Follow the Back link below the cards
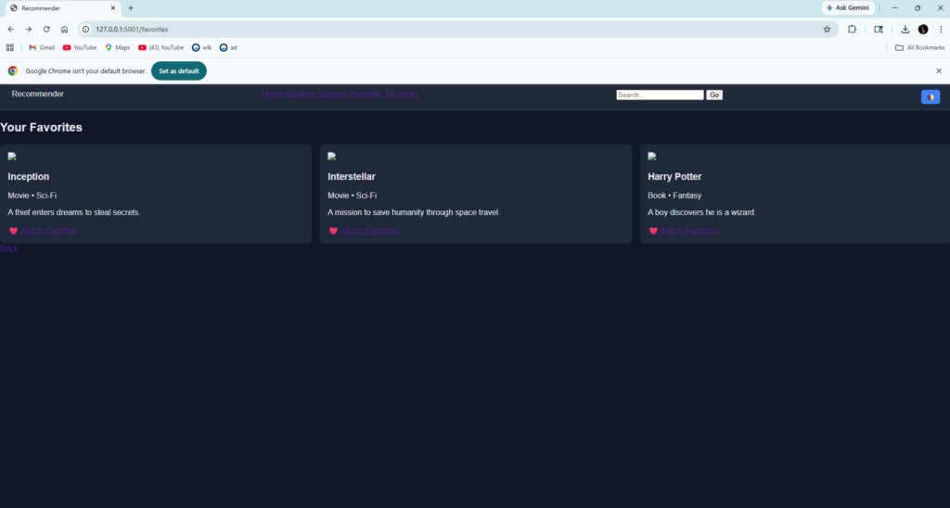The image size is (950, 508). coord(8,248)
